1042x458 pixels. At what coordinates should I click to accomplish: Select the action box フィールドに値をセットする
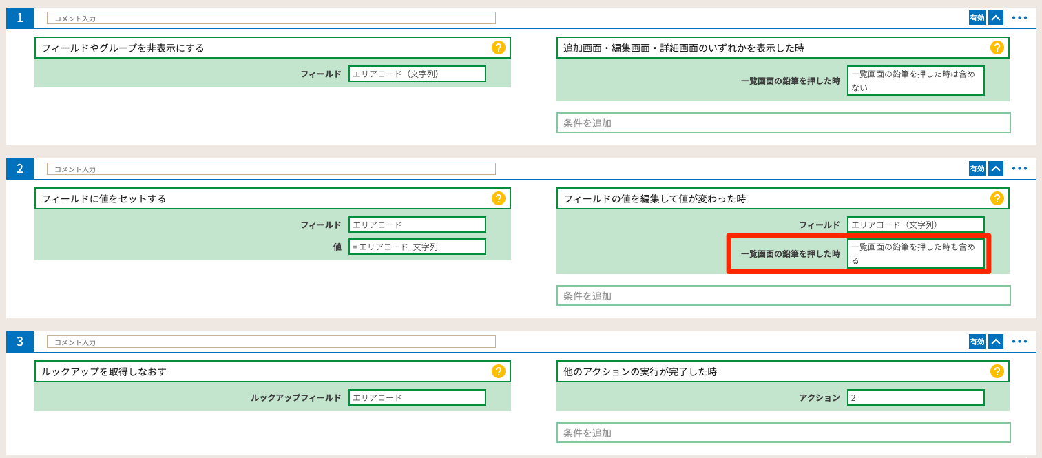pos(273,198)
